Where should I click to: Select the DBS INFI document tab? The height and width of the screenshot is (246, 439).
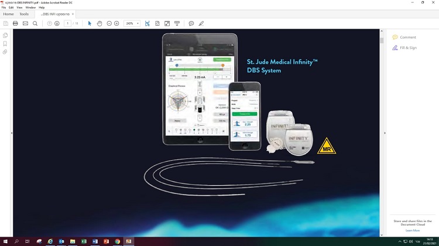click(55, 14)
